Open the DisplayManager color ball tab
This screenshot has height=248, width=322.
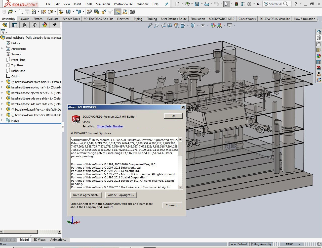pyautogui.click(x=45, y=25)
